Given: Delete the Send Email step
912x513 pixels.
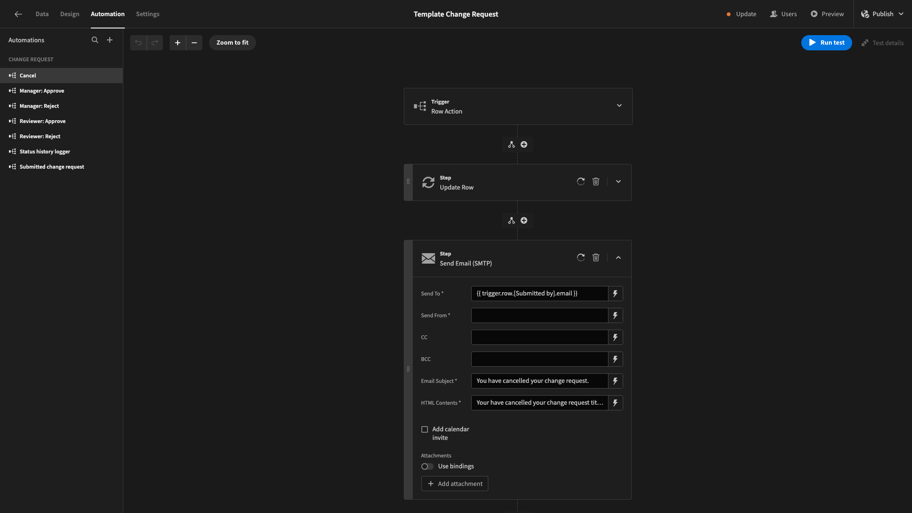Looking at the screenshot, I should point(596,257).
